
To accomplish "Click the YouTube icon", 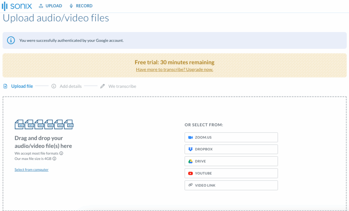I will (191, 173).
